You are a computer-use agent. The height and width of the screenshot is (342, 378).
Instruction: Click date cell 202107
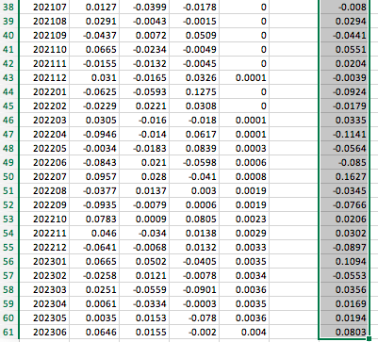point(44,7)
